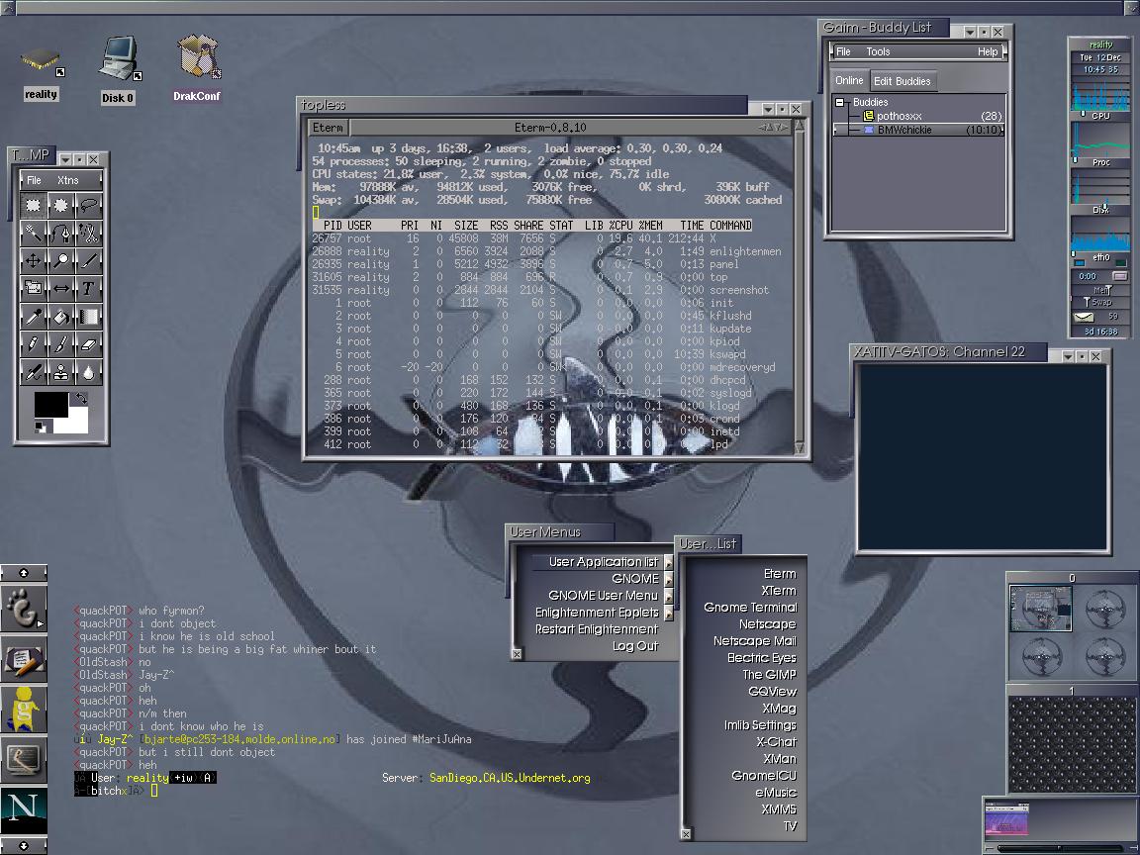The height and width of the screenshot is (855, 1140).
Task: Launch the Netscape N icon in the left dock
Action: (x=24, y=809)
